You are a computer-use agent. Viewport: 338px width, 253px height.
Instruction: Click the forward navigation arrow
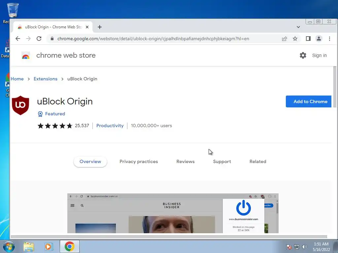tap(28, 39)
